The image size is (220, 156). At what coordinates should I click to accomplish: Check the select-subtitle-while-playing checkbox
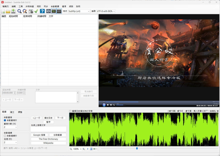point(70,111)
